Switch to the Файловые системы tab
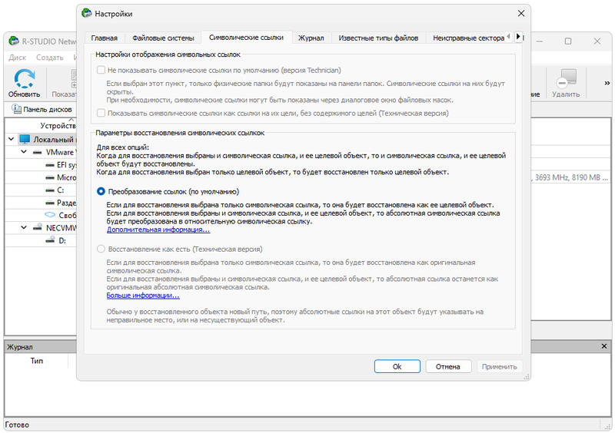 tap(163, 38)
